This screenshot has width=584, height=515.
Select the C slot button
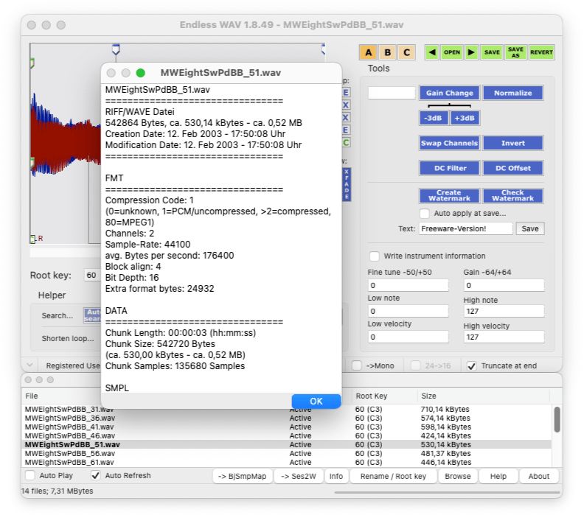406,52
